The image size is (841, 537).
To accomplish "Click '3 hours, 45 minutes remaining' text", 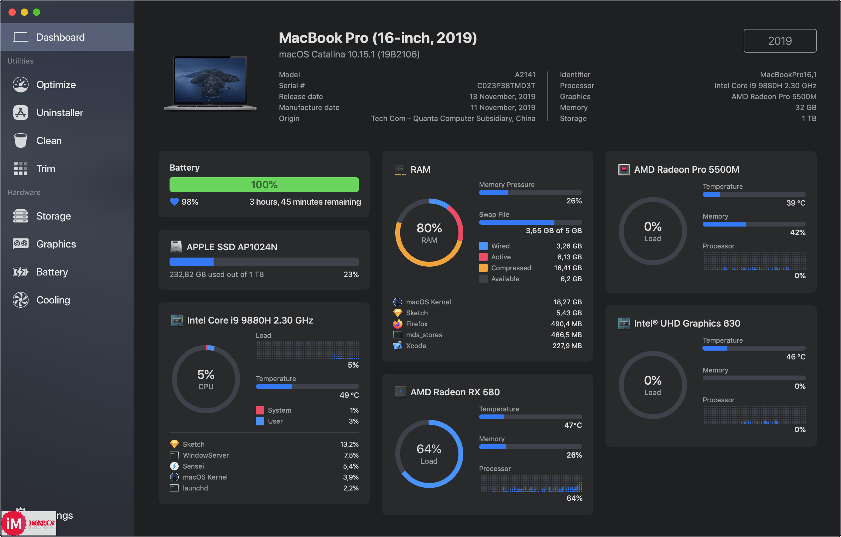I will click(x=305, y=202).
